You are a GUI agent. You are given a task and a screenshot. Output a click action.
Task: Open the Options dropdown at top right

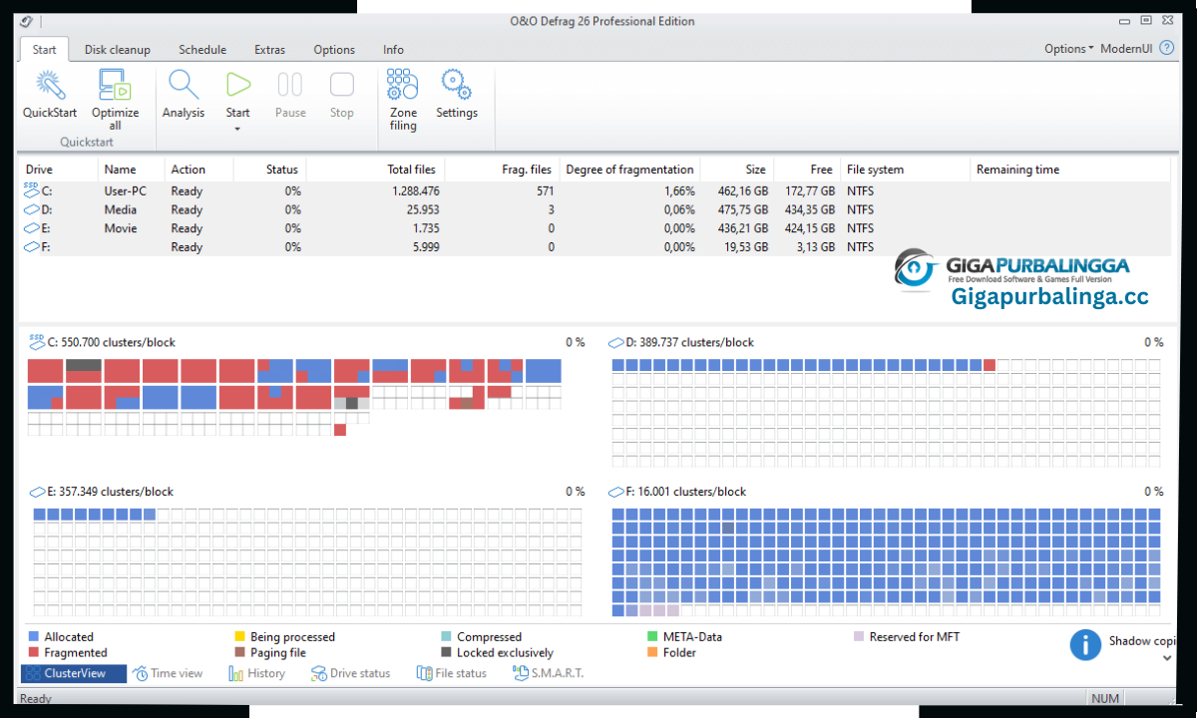pyautogui.click(x=1068, y=49)
